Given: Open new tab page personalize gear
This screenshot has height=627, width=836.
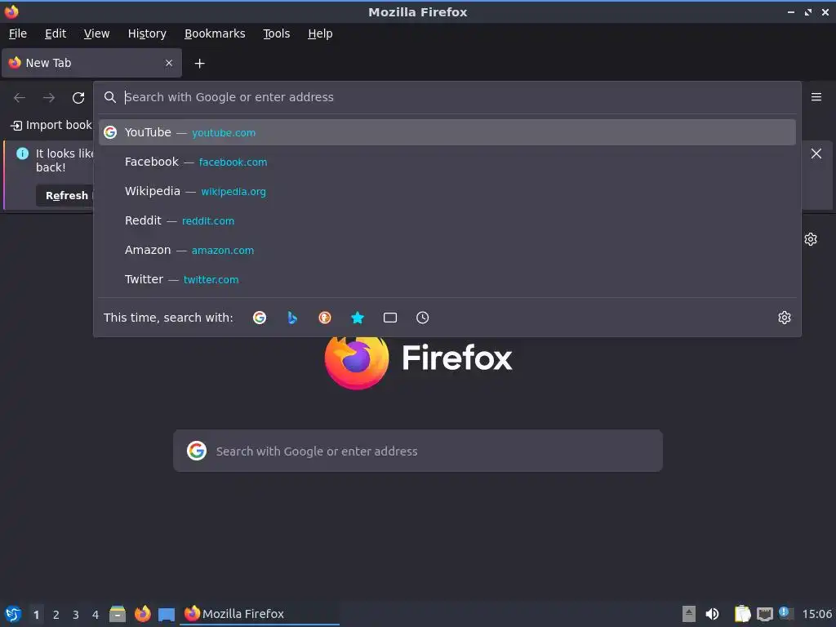Looking at the screenshot, I should (811, 239).
